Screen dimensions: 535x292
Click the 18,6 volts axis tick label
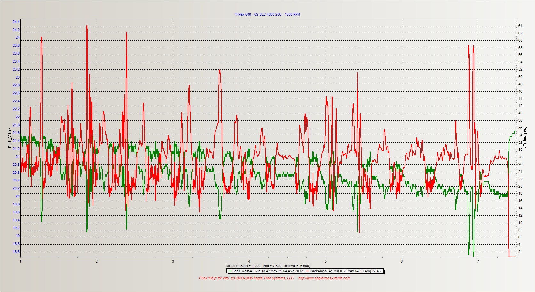[16, 252]
